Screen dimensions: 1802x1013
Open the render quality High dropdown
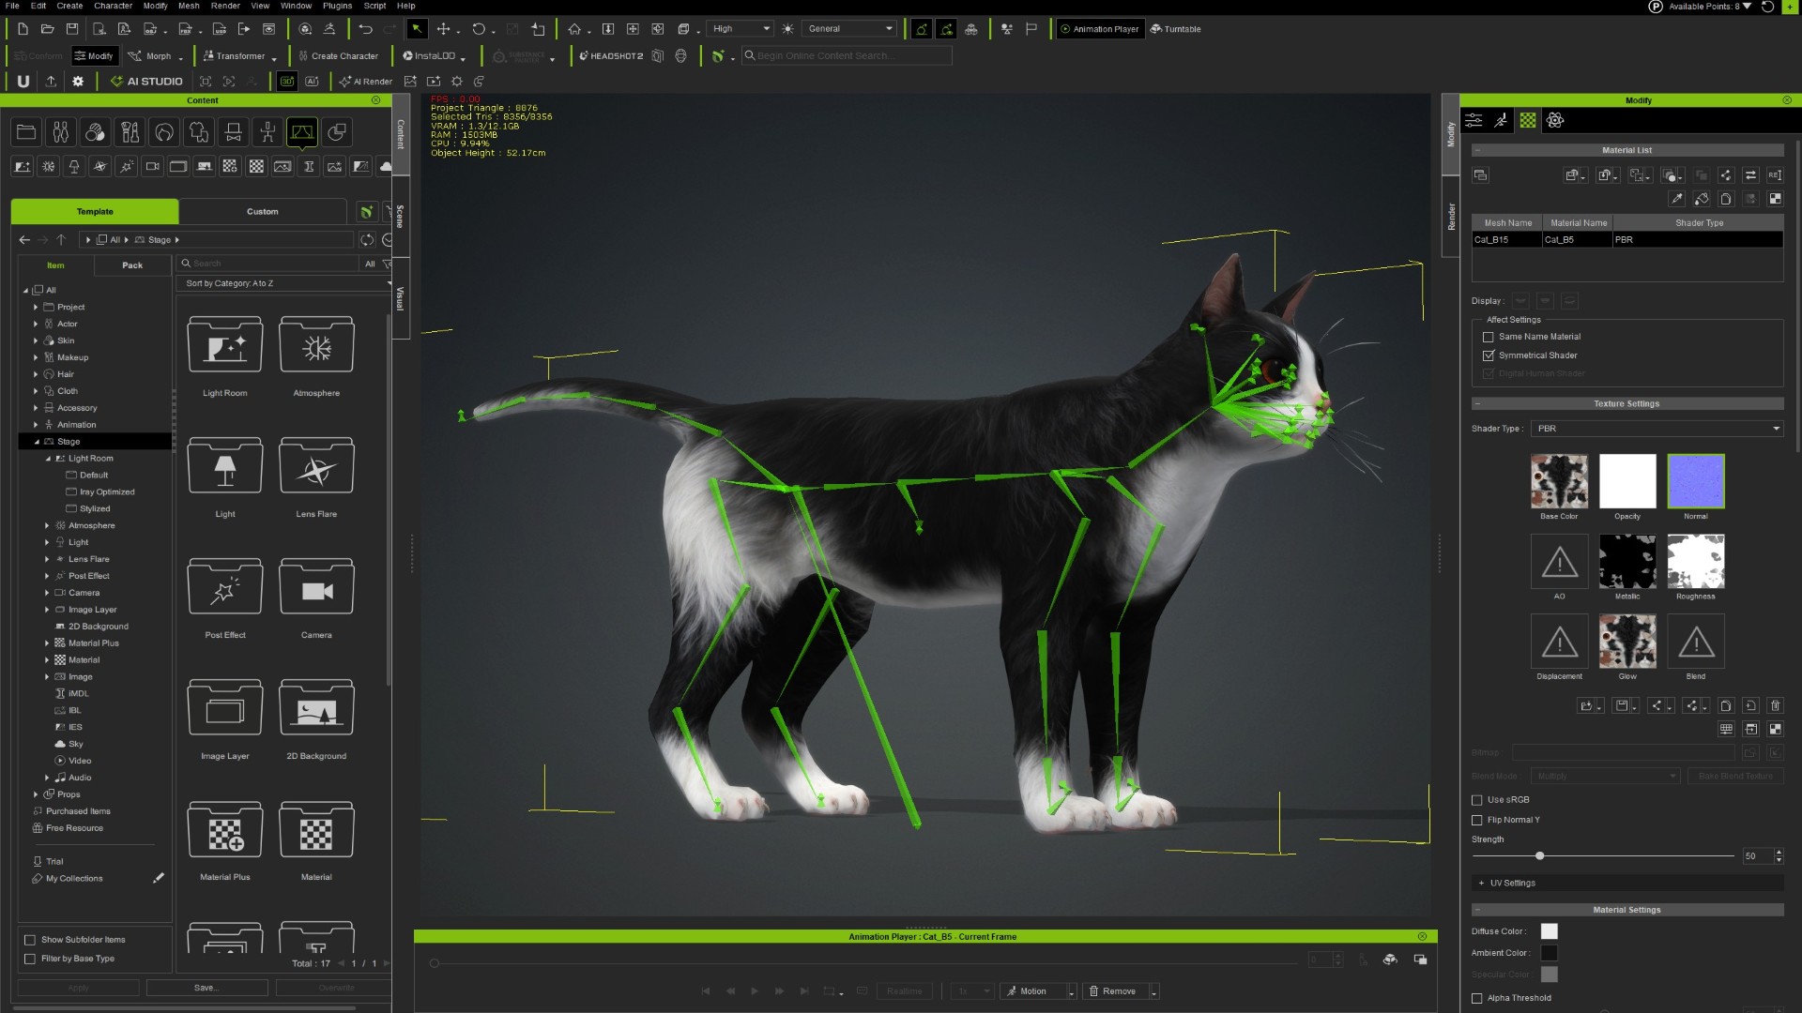click(741, 29)
